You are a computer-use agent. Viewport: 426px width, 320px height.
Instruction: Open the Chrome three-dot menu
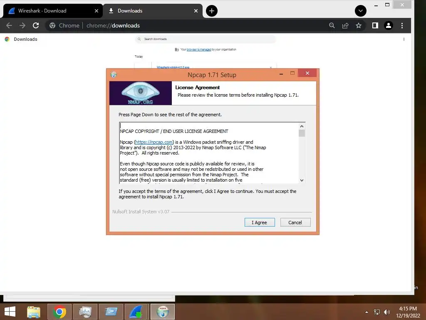click(x=402, y=25)
